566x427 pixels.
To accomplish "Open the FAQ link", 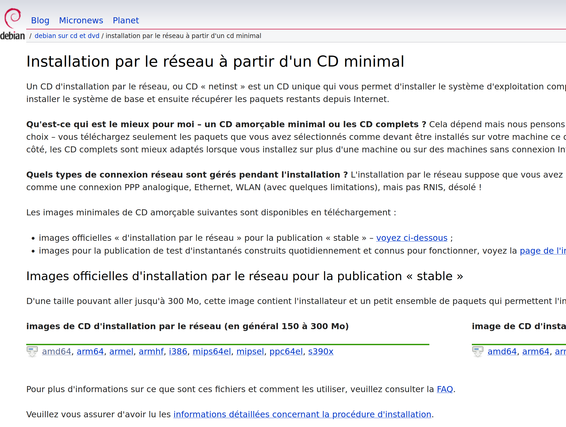I will point(445,389).
